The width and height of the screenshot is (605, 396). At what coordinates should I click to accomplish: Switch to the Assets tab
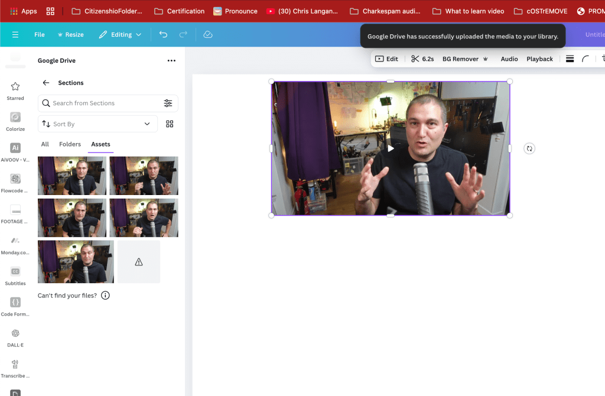click(100, 144)
